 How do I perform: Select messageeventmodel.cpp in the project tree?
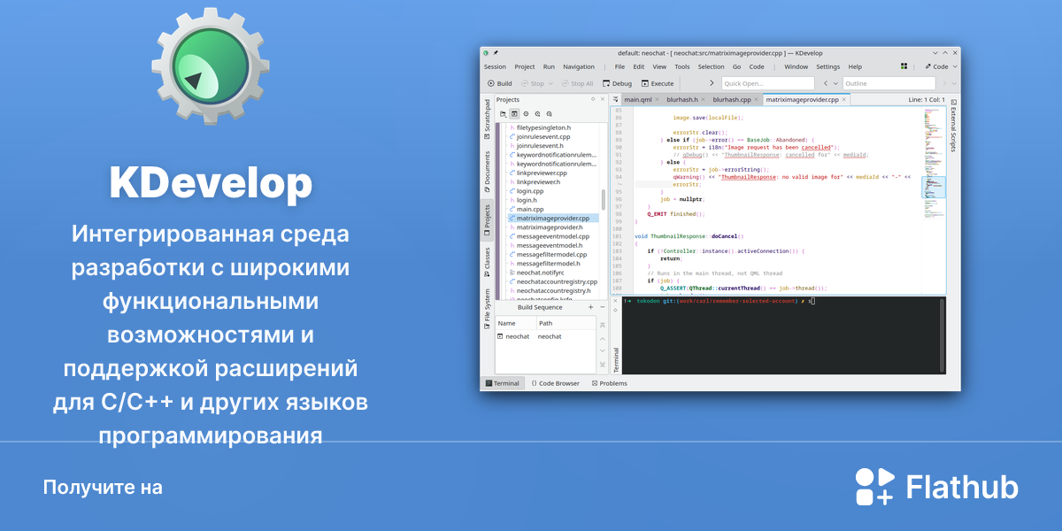pyautogui.click(x=549, y=236)
